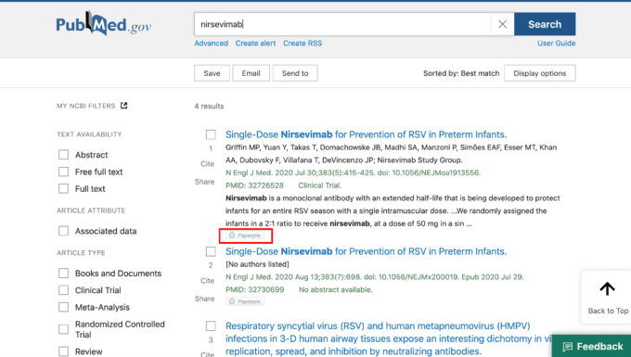Tick the Abstract checkbox
The image size is (631, 357).
pyautogui.click(x=64, y=155)
